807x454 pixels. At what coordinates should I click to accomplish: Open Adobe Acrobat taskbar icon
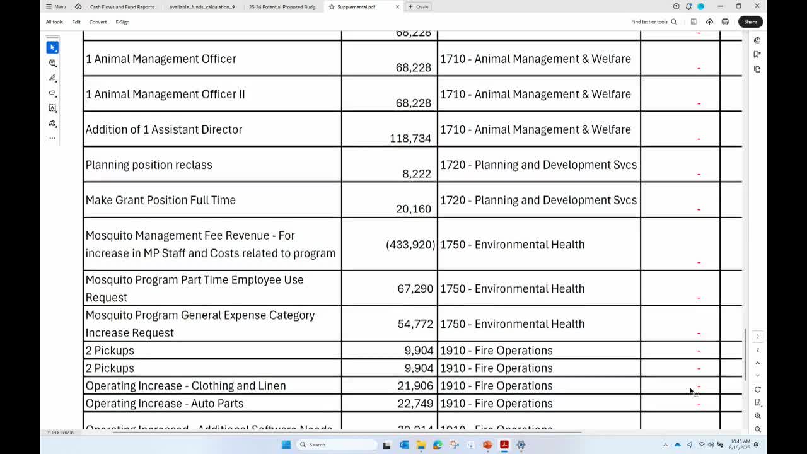tap(504, 445)
